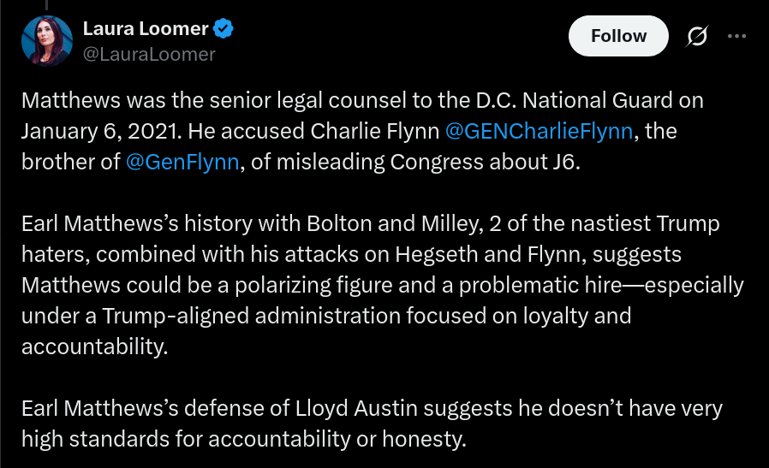The width and height of the screenshot is (769, 468).
Task: Click the blue verified checkmark badge
Action: tap(224, 28)
